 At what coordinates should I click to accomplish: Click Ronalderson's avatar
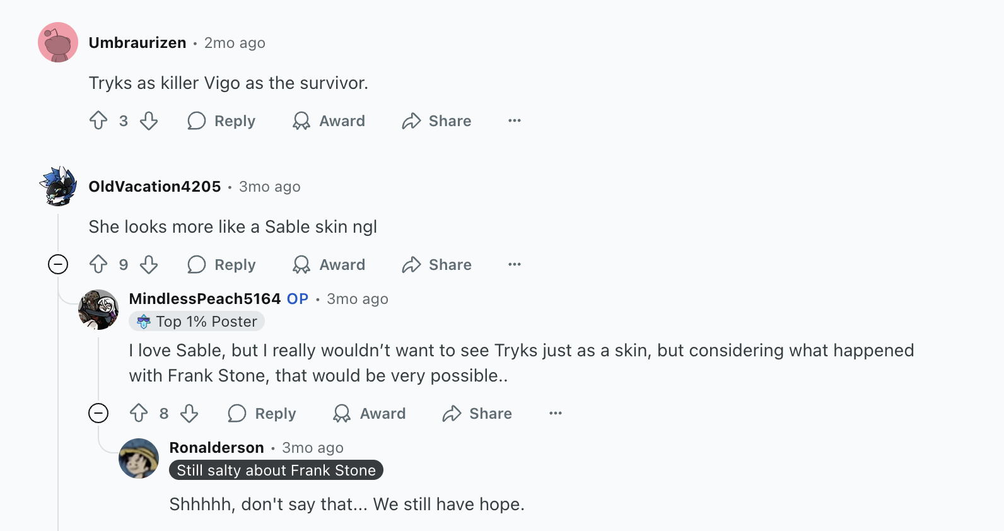(138, 458)
